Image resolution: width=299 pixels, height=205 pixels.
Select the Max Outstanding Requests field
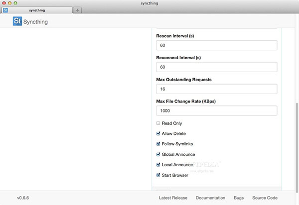click(216, 89)
